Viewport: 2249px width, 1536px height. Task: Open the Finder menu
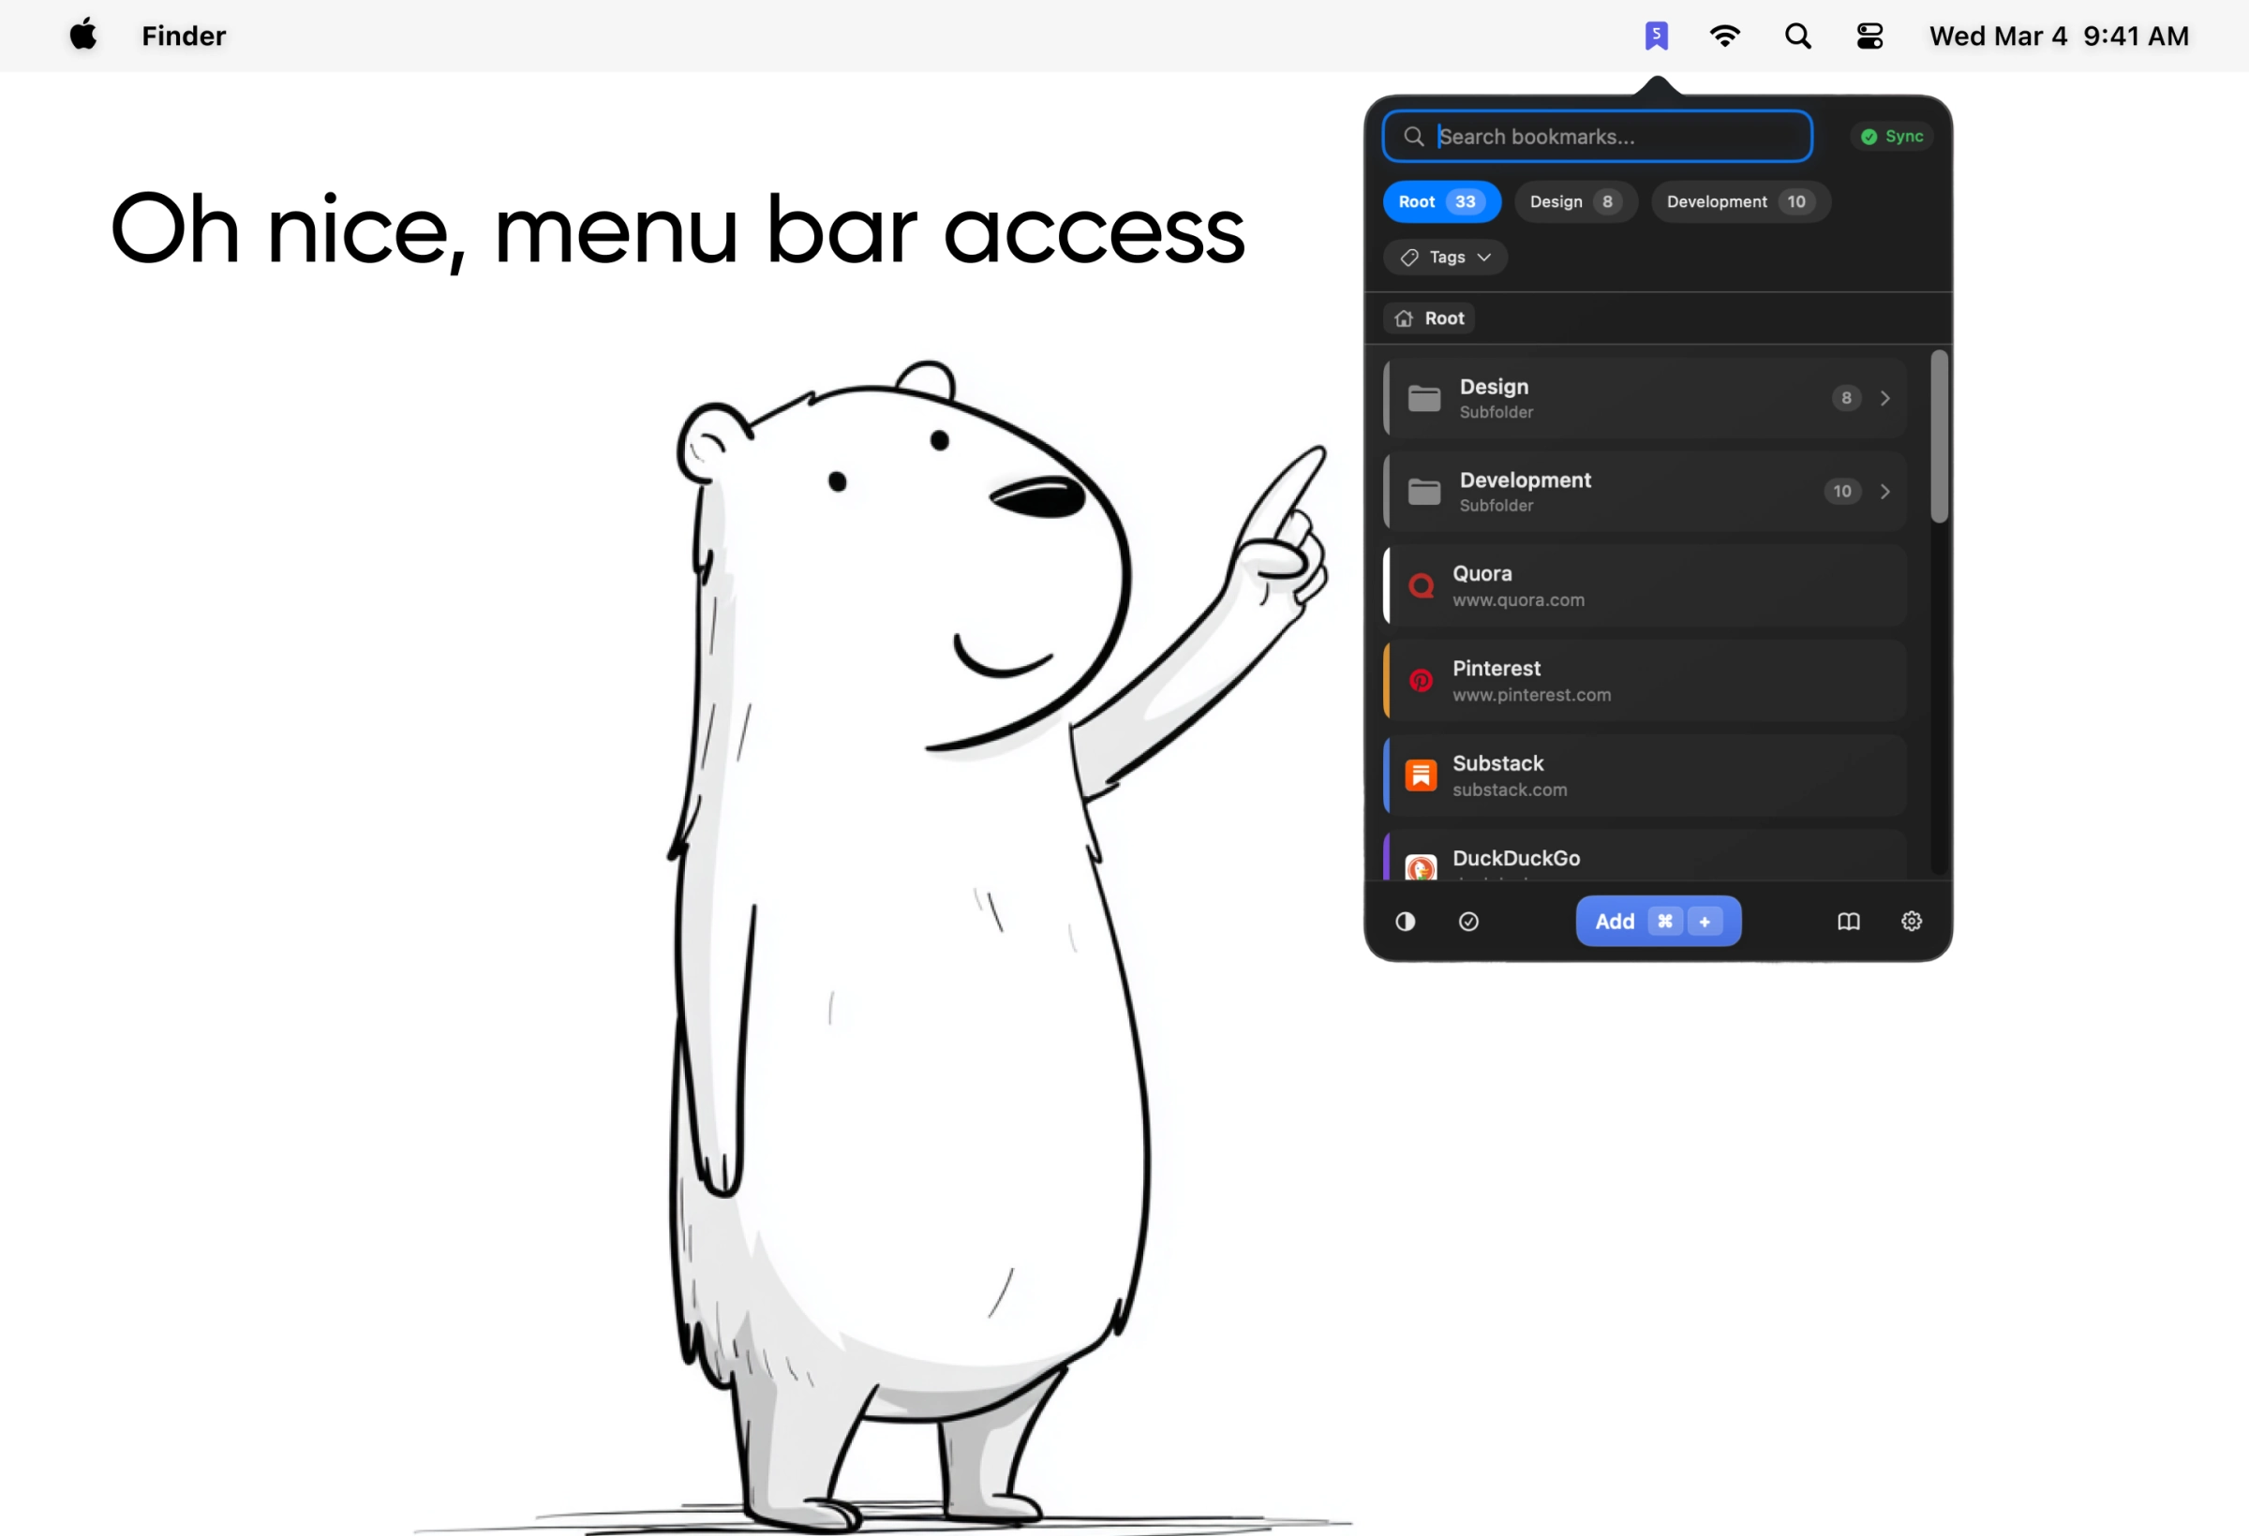click(x=184, y=36)
